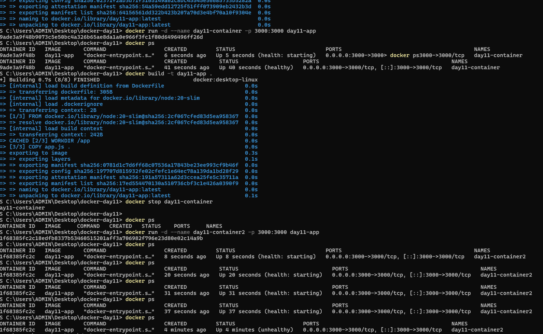Click the '[1/3] FROM docker.io/library/node:20-slim' step
The height and width of the screenshot is (334, 543).
pos(124,116)
